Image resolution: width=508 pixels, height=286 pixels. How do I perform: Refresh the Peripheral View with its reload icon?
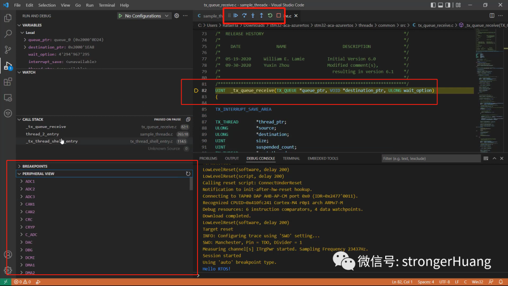188,174
